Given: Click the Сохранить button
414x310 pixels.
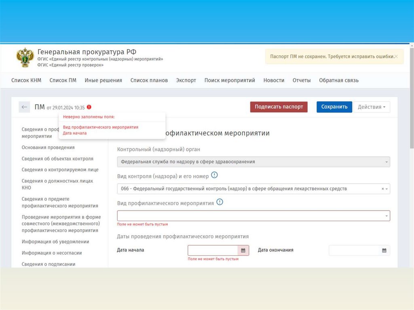Looking at the screenshot, I should click(334, 107).
